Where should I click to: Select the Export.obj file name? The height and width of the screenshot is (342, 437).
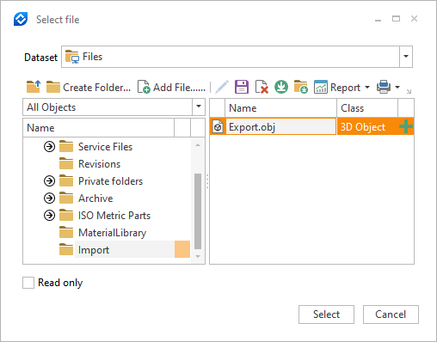pos(252,126)
